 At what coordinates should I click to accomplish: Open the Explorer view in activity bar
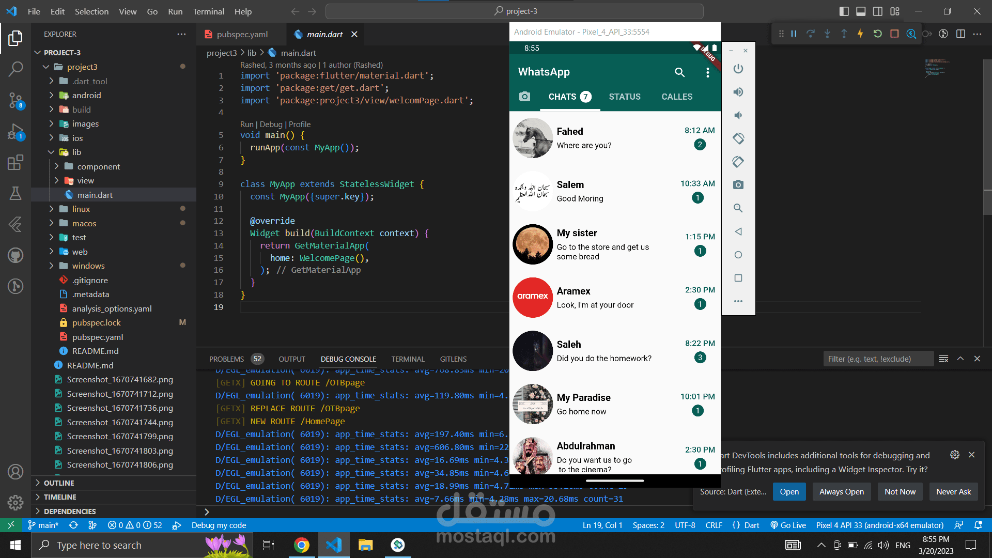pyautogui.click(x=16, y=38)
